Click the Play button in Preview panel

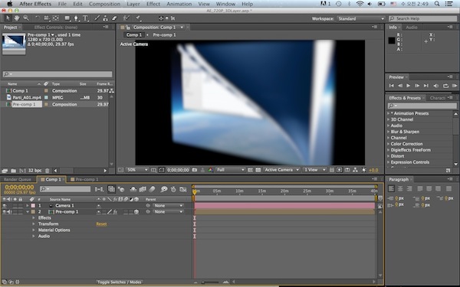point(408,86)
